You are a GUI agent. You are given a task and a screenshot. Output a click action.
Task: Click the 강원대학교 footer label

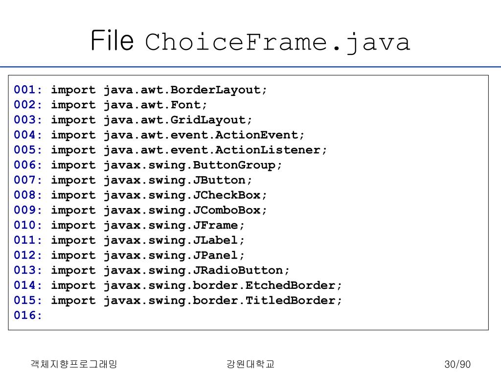pyautogui.click(x=250, y=364)
